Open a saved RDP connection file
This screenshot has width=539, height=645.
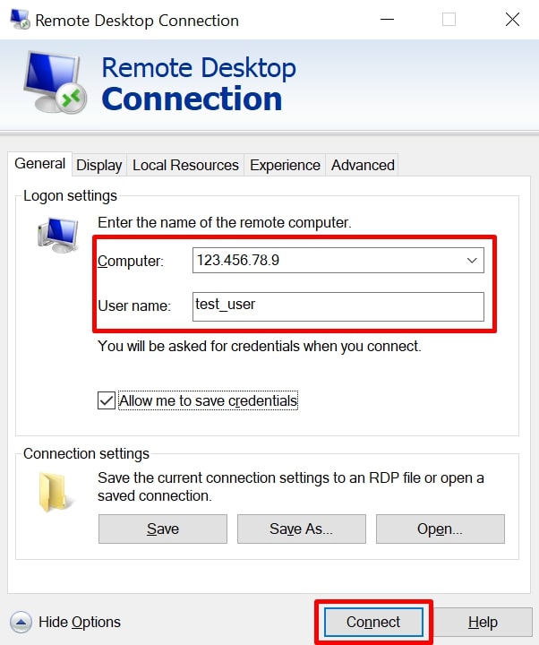pos(441,529)
